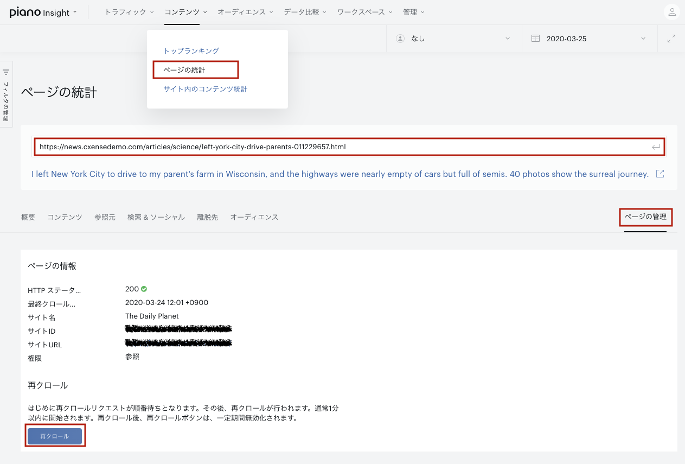Switch to the 参照元 tab
Screen dimensions: 685x464
[105, 217]
